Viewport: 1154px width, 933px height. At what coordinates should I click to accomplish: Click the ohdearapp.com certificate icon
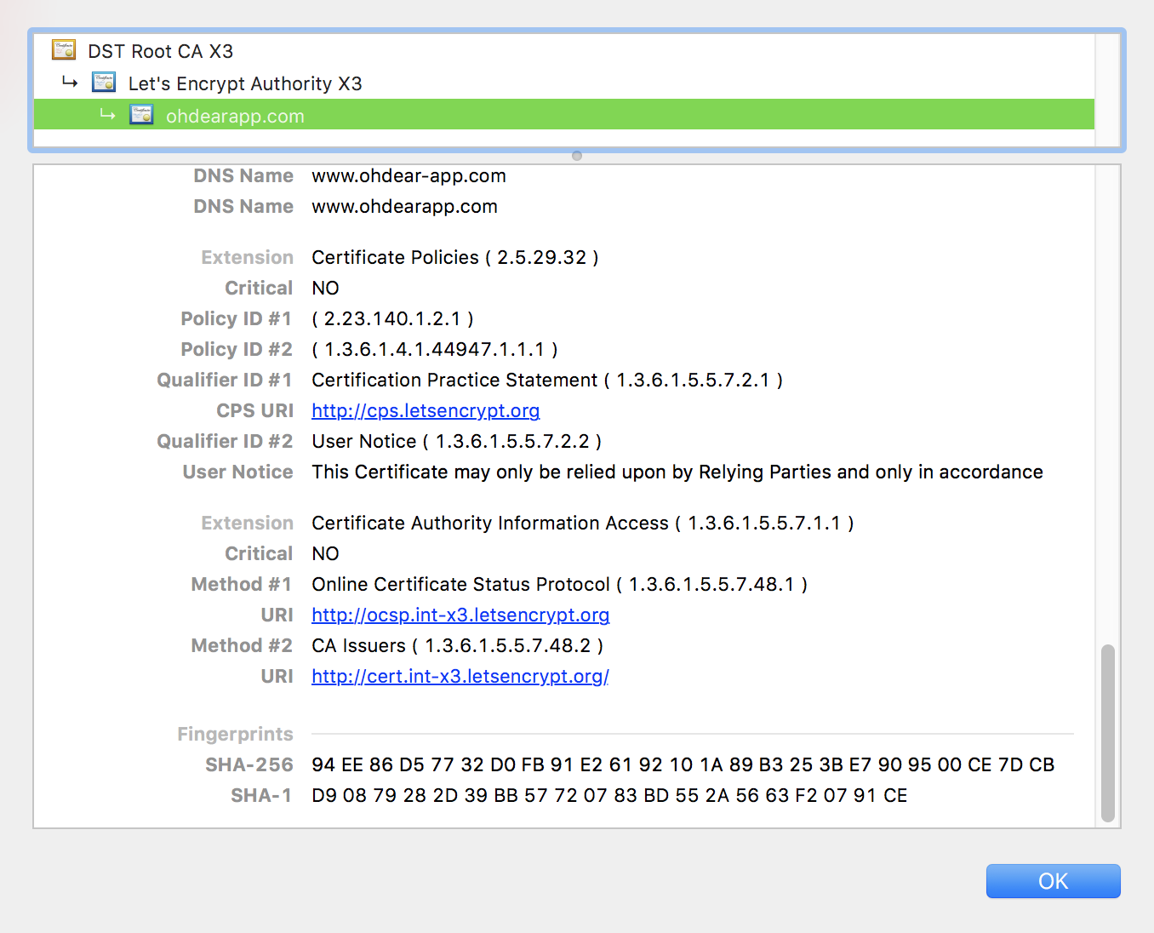point(141,115)
